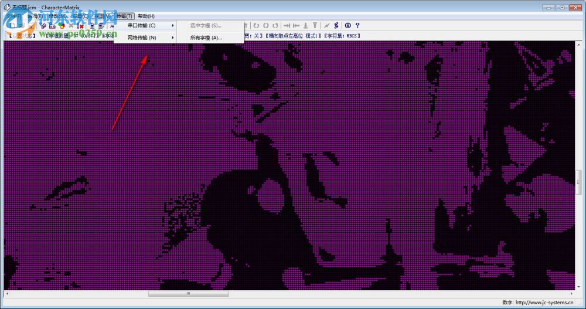Click the rotate clockwise toolbar icon

[x=256, y=25]
